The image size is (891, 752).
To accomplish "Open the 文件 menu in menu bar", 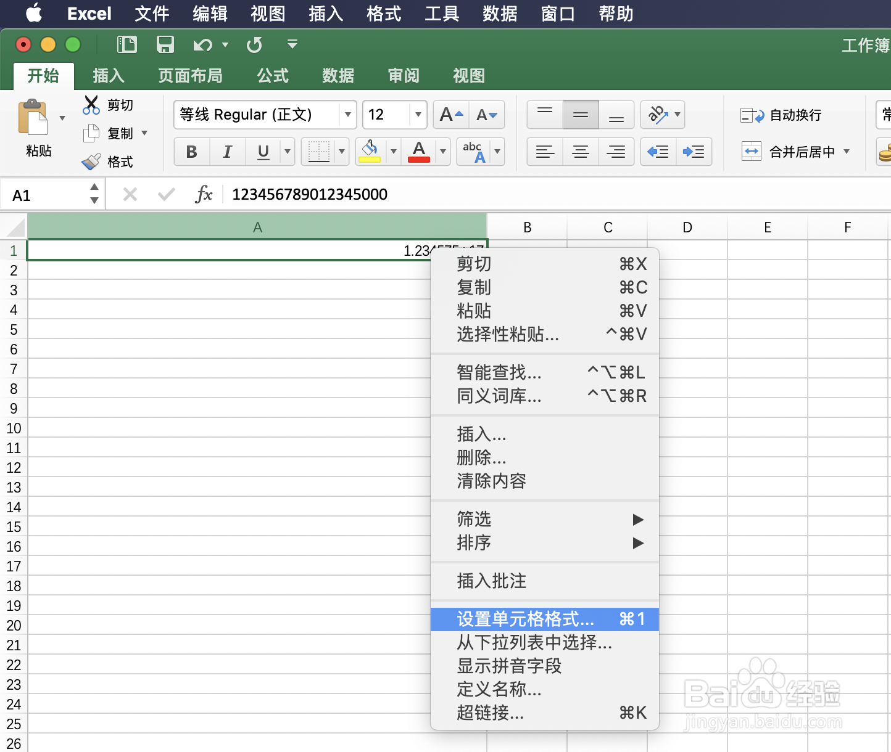I will point(152,14).
